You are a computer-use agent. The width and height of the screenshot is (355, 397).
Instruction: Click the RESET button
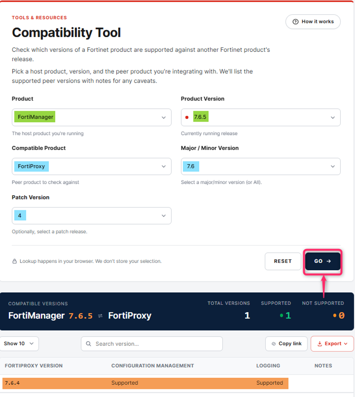coord(283,261)
